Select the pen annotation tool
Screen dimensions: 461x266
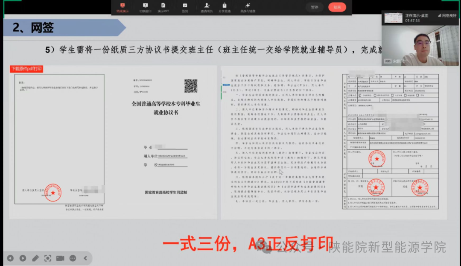[x=35, y=258]
